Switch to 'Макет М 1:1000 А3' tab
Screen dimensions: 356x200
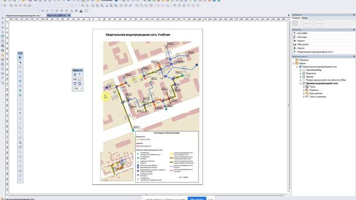[57, 16]
